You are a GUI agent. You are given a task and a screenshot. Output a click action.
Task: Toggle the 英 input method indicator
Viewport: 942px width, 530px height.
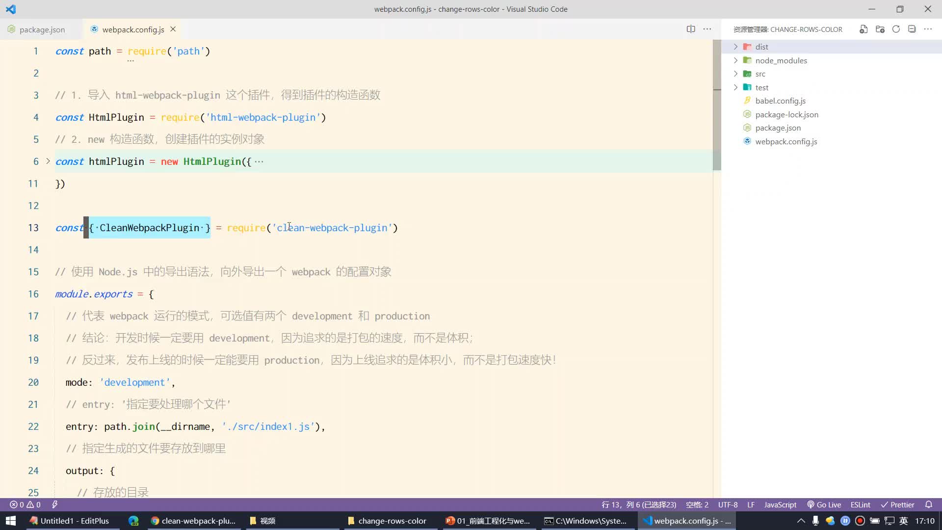coord(904,521)
